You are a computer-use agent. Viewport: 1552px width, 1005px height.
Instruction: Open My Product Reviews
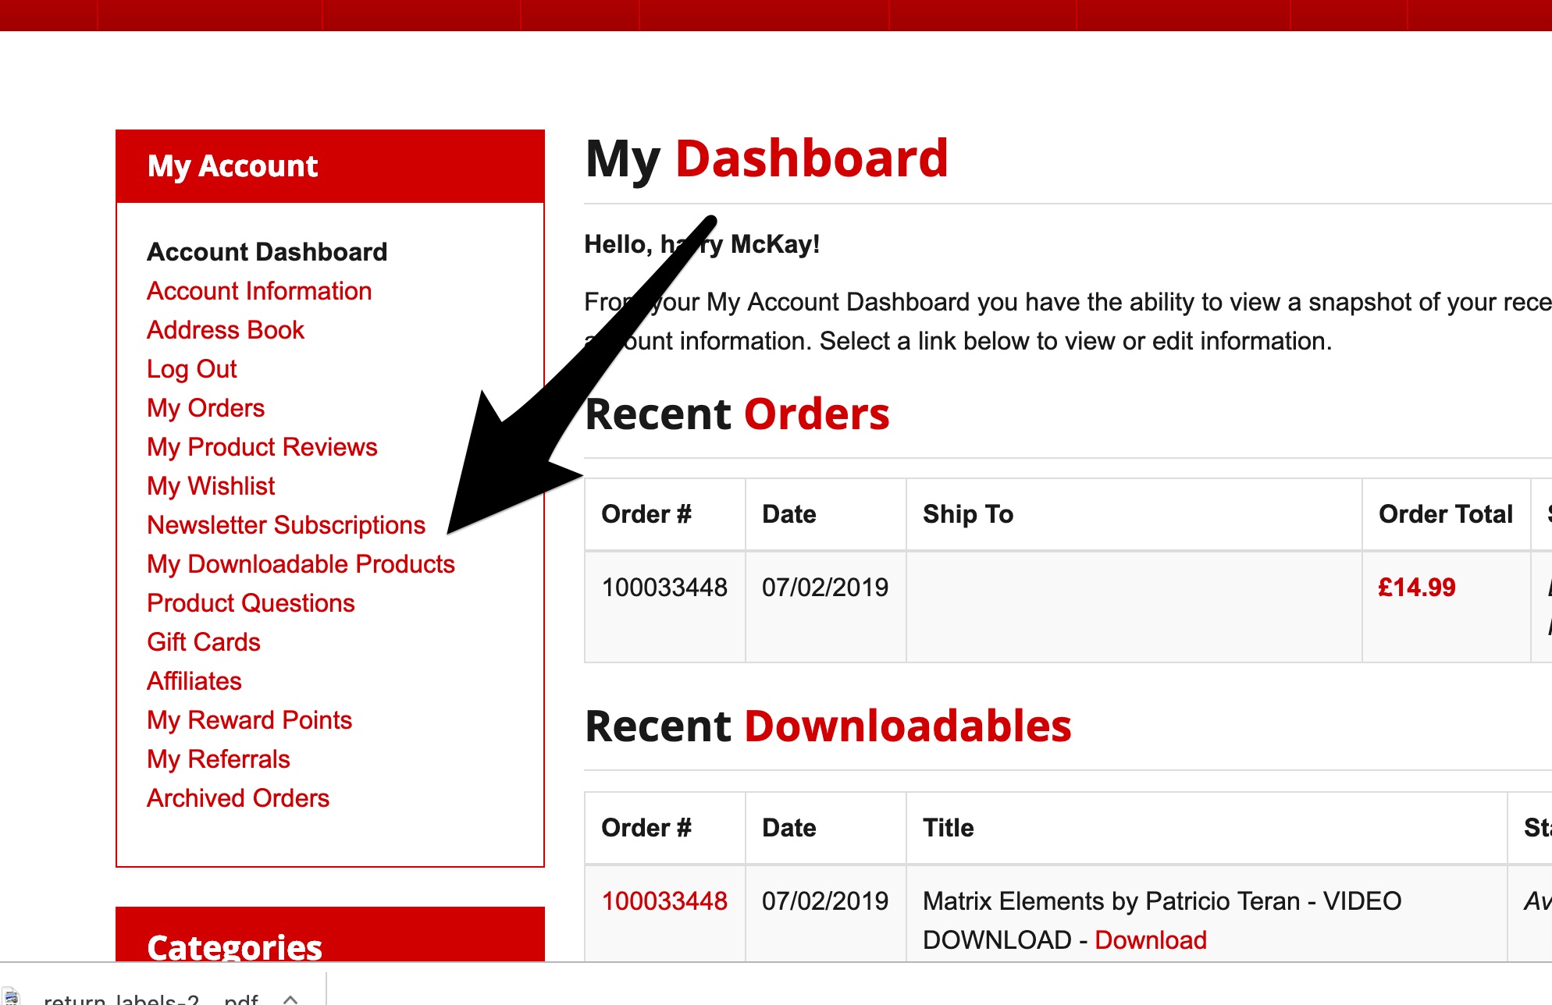262,447
